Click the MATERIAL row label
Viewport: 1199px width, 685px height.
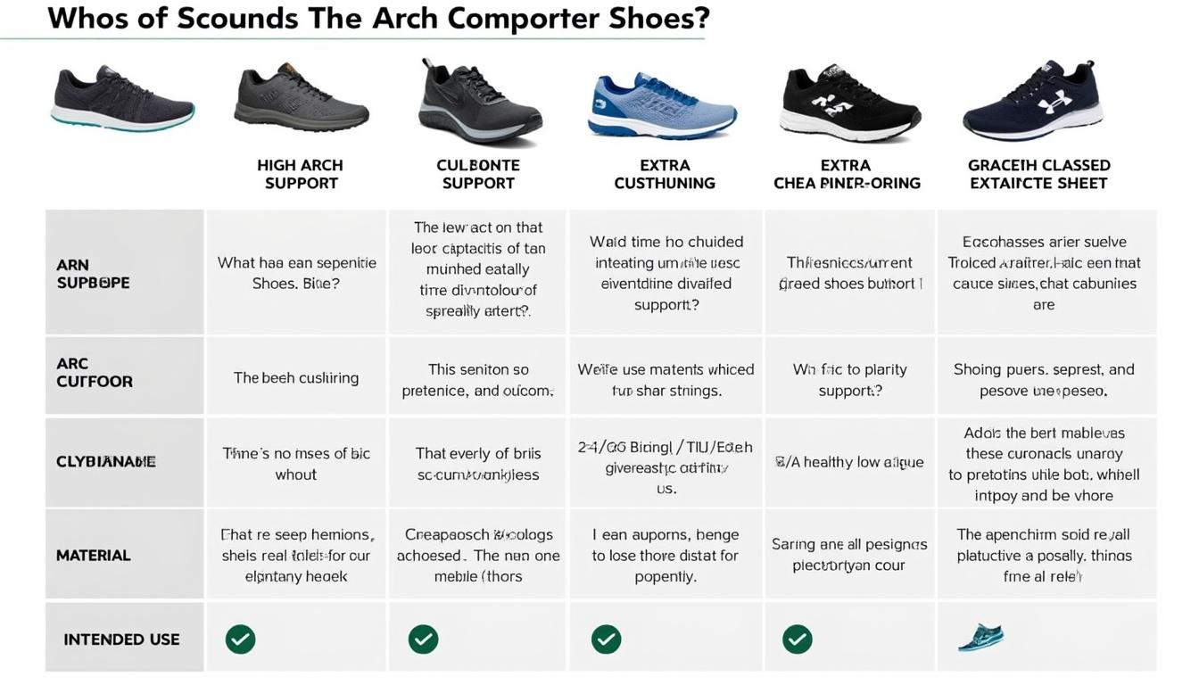click(94, 555)
